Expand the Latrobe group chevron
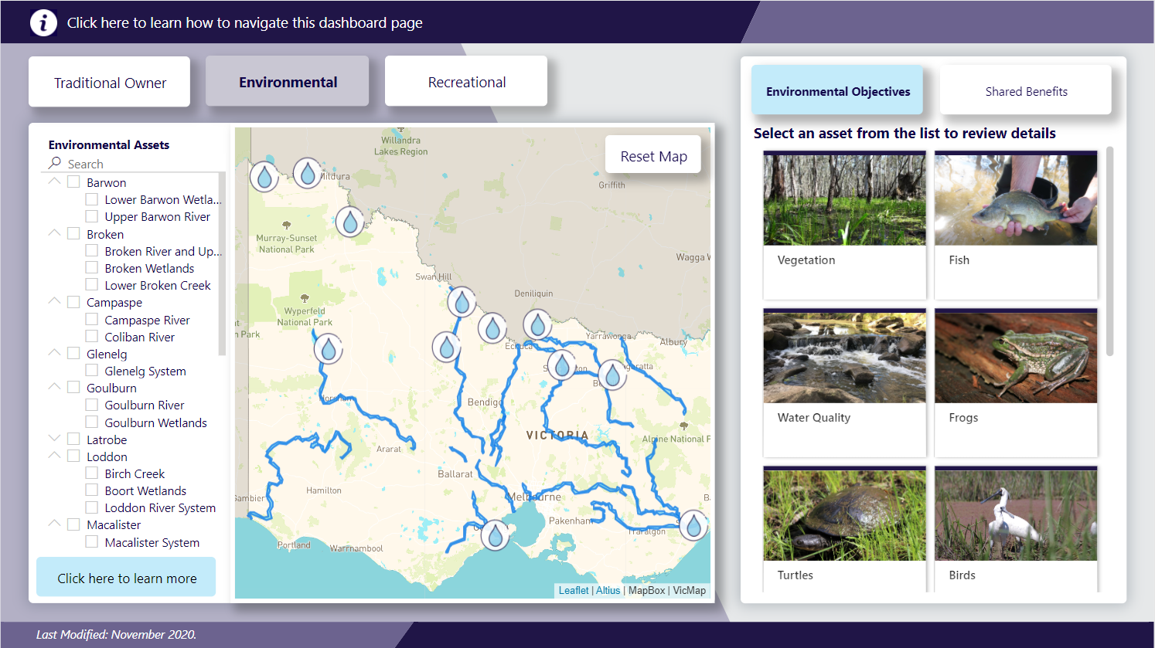This screenshot has width=1155, height=648. (54, 438)
